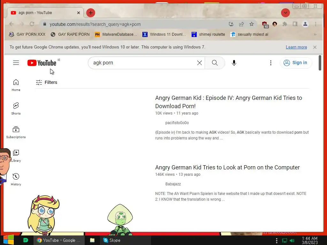Switch to YouTube - Google Chrome taskbar button
Screen dimensions: 327x245
coord(59,240)
